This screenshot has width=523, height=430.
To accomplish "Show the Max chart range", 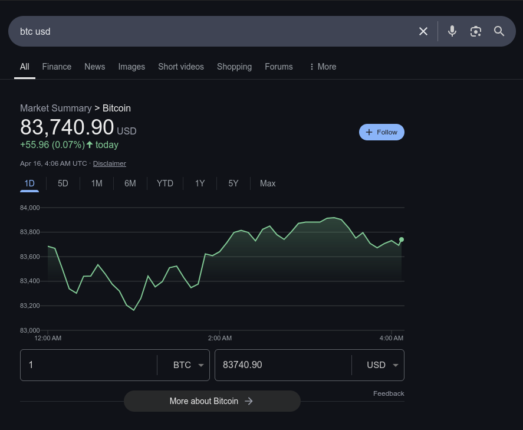I will pyautogui.click(x=268, y=183).
